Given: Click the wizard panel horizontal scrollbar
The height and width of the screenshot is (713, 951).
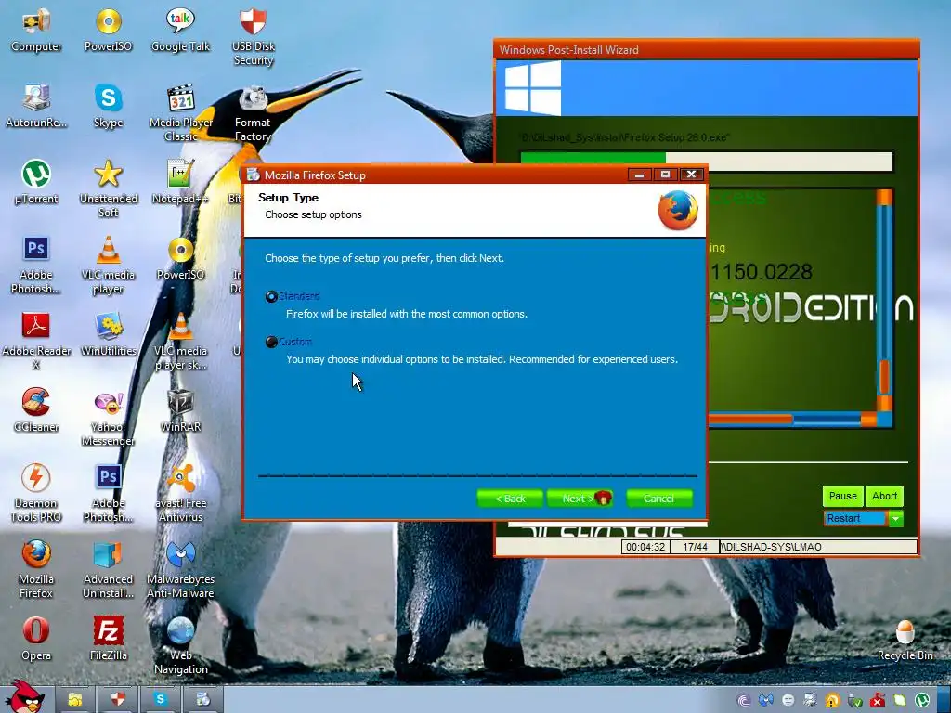Looking at the screenshot, I should pyautogui.click(x=791, y=419).
